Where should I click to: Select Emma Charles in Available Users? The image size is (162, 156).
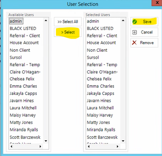point(23,86)
